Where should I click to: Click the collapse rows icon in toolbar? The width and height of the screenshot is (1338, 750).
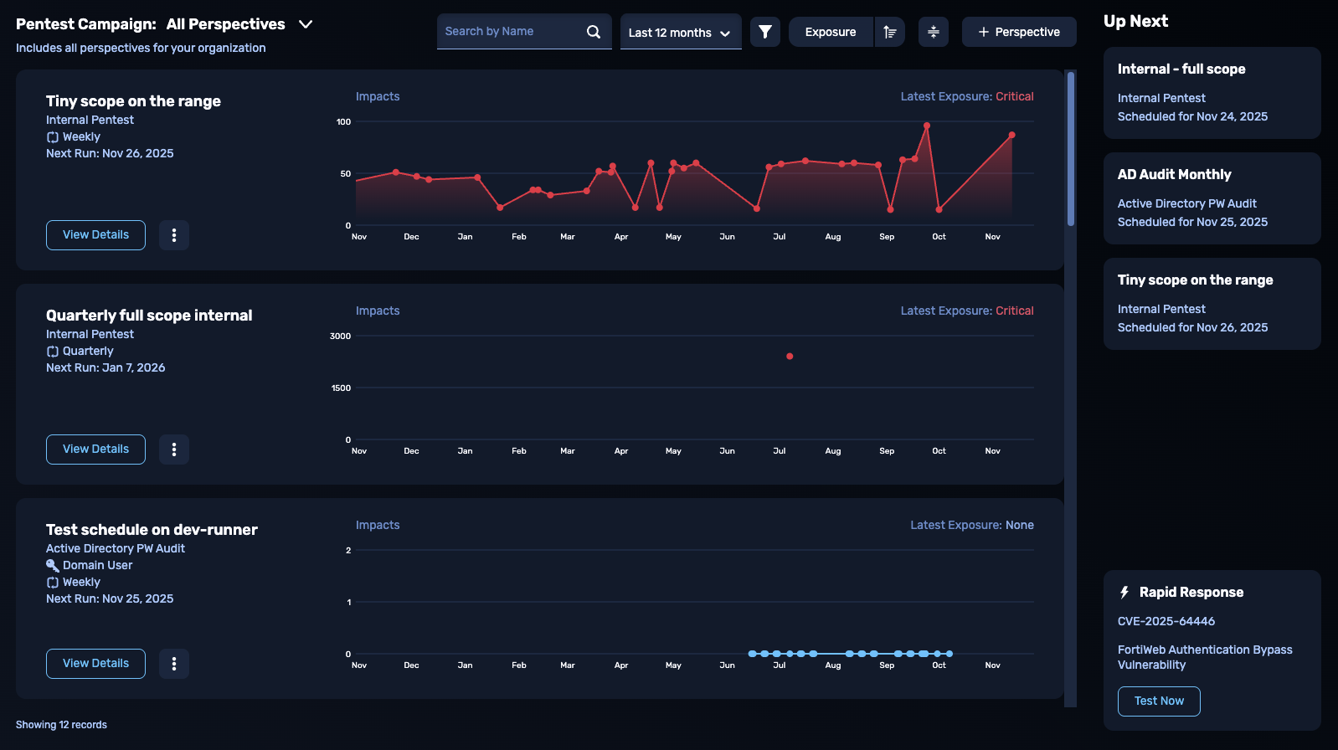(x=933, y=32)
